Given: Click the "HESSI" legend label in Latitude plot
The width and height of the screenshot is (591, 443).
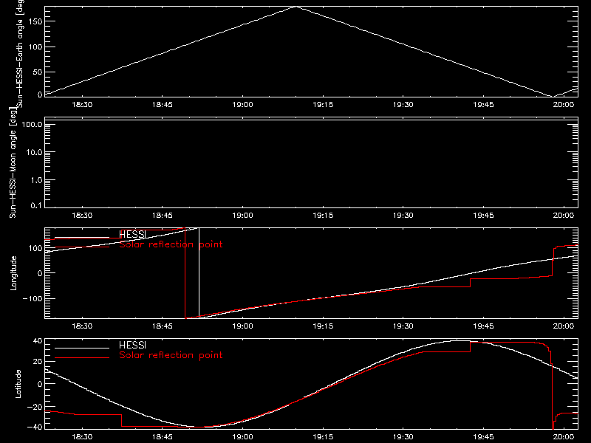Looking at the screenshot, I should tap(132, 345).
